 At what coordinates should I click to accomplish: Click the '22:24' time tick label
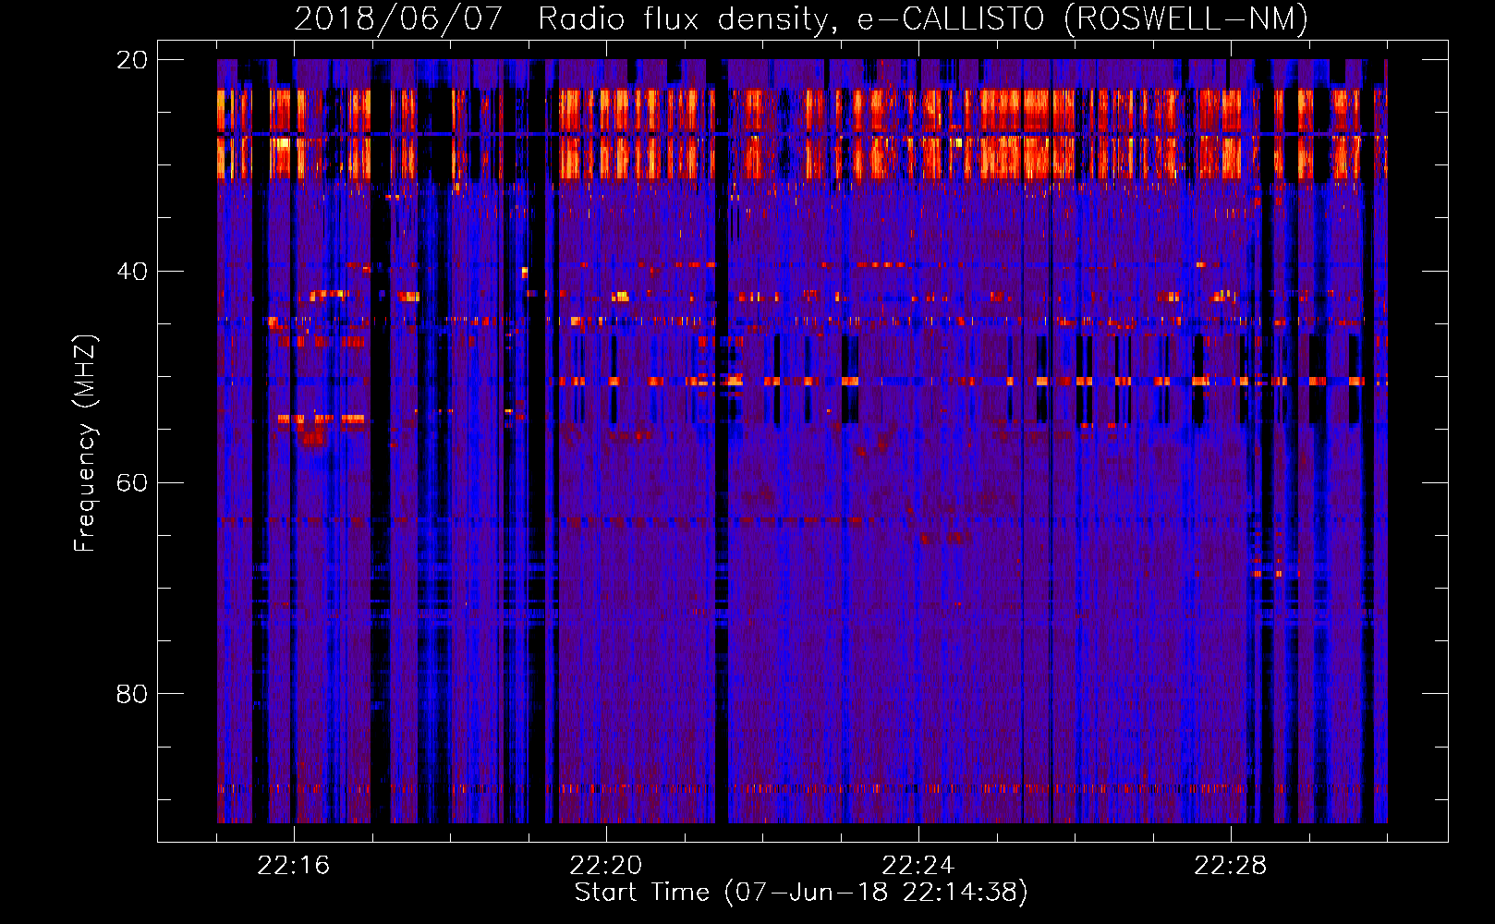tap(918, 866)
